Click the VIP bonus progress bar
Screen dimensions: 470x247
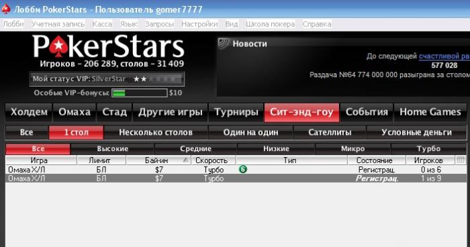(x=140, y=93)
